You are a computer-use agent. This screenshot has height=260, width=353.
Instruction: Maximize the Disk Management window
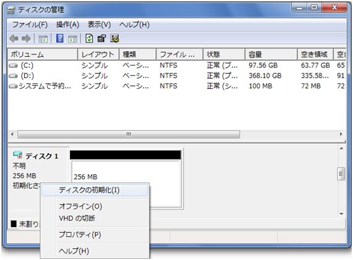click(314, 8)
